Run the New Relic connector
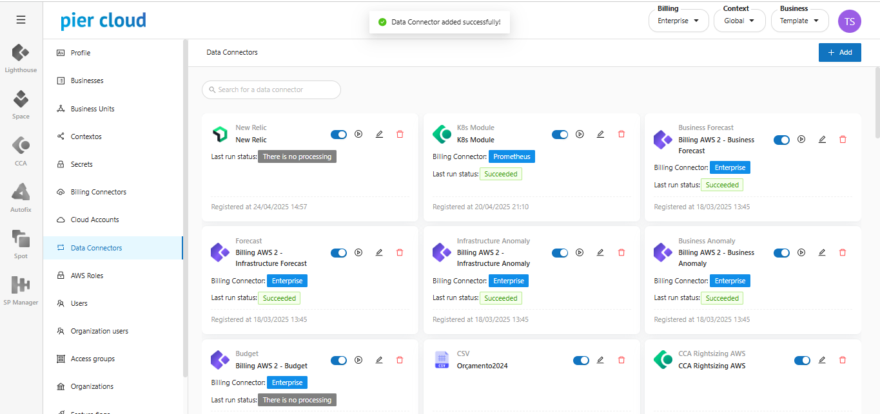Viewport: 880px width, 414px height. pyautogui.click(x=358, y=134)
